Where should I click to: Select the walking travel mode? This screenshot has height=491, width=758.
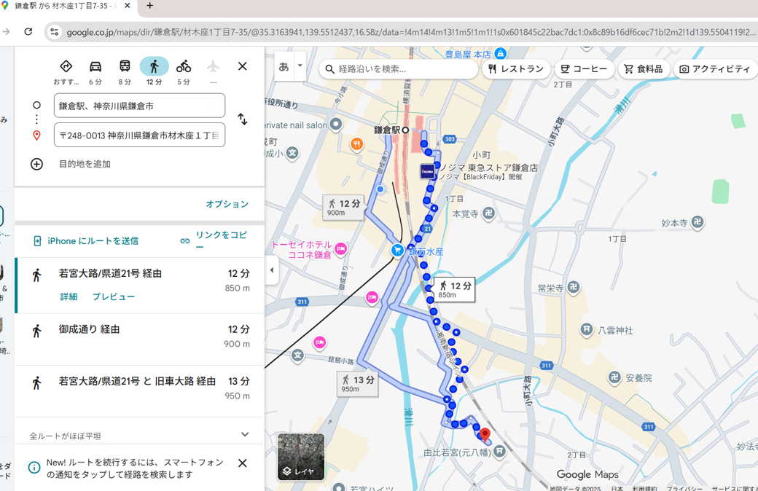tap(154, 67)
